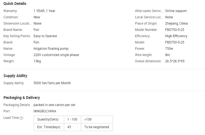Select the Model Number value FBD750-5-25

tap(175, 30)
